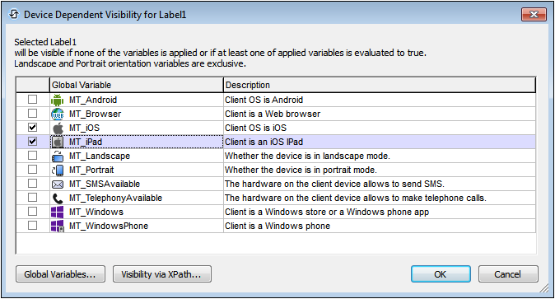
Task: Click 'Client is an iOS IPad' description
Action: tap(264, 142)
